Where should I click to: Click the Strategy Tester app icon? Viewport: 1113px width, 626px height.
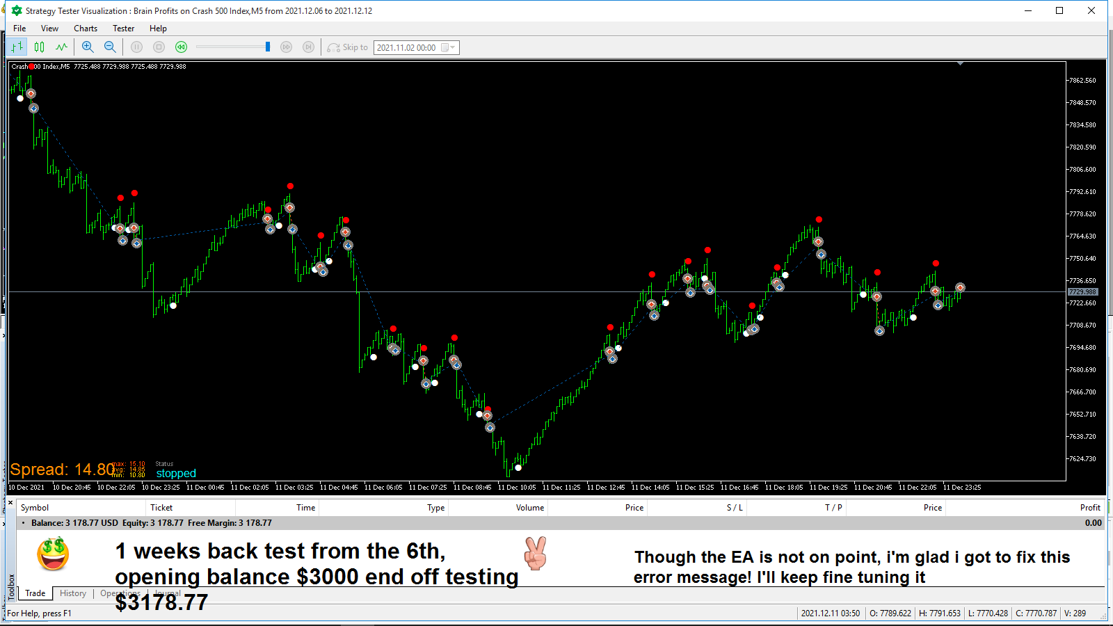[x=17, y=10]
